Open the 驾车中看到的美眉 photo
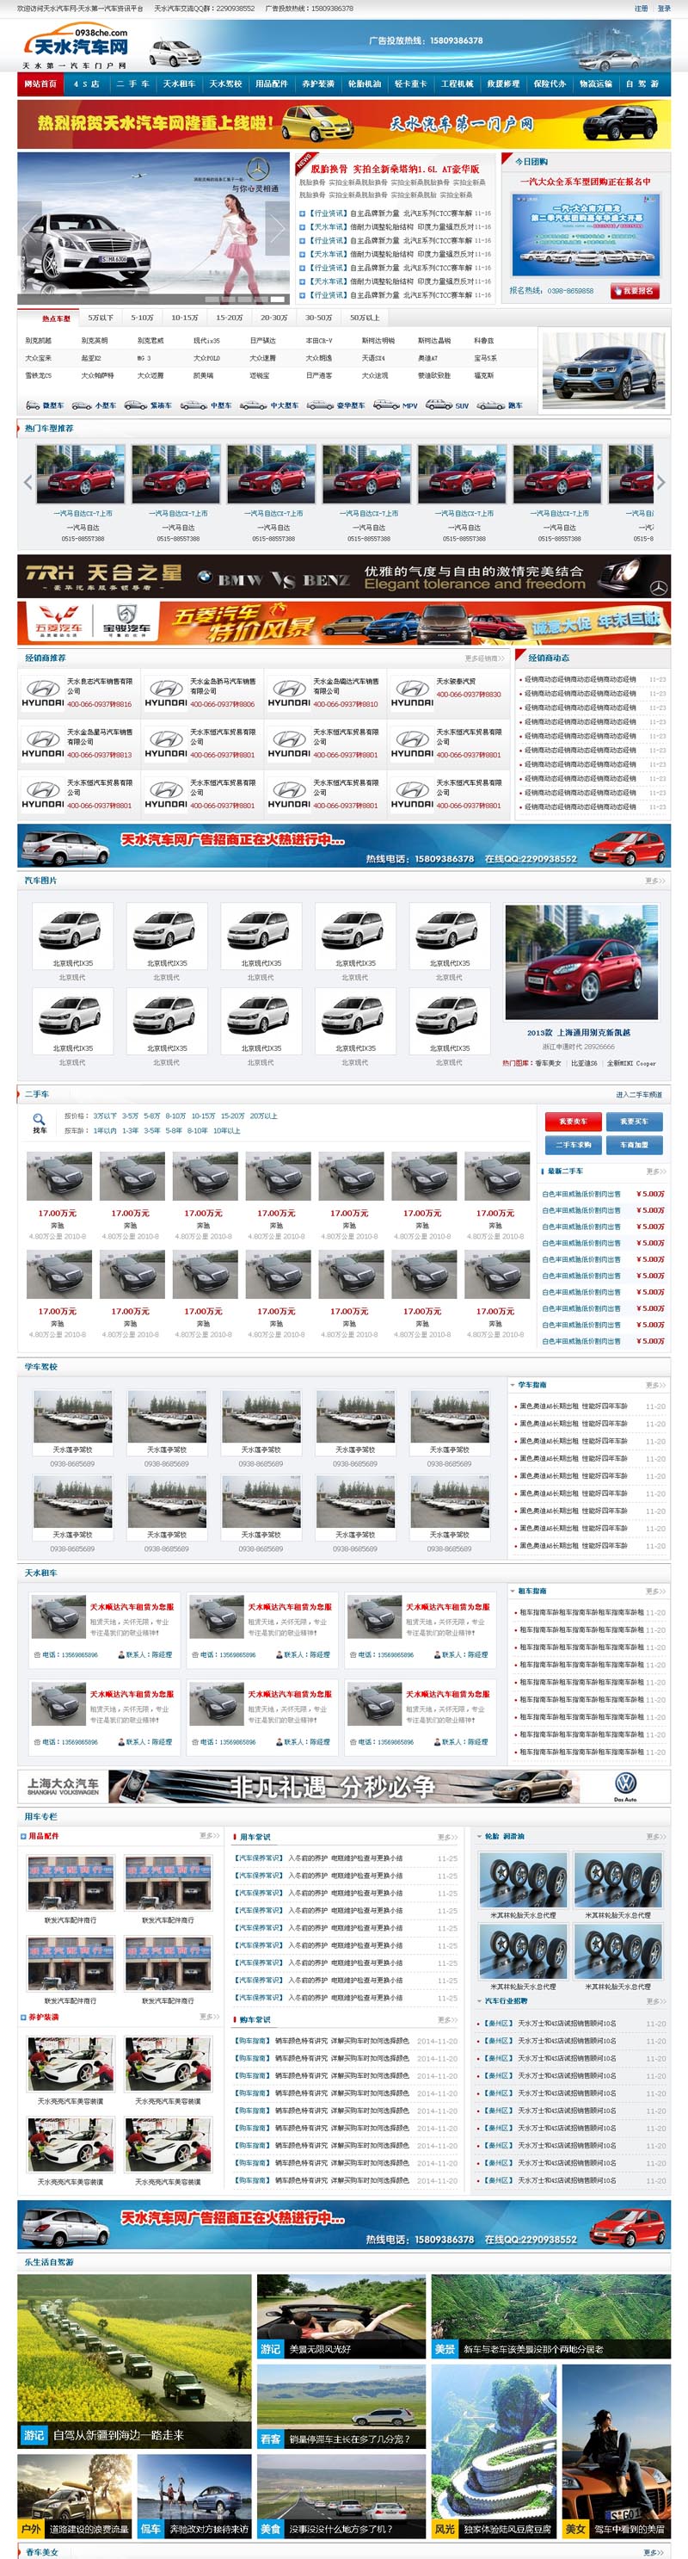The width and height of the screenshot is (688, 2559). pyautogui.click(x=616, y=2451)
